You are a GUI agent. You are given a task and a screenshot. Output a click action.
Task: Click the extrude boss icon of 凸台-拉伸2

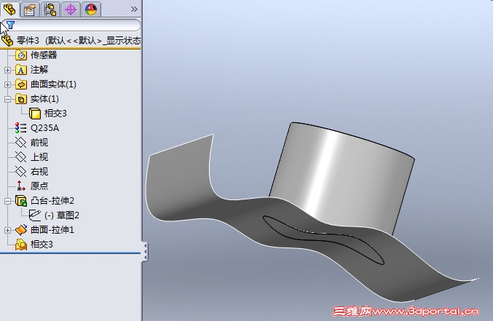pos(21,201)
